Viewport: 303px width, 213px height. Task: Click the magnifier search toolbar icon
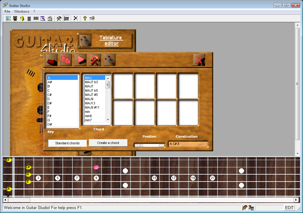click(43, 18)
